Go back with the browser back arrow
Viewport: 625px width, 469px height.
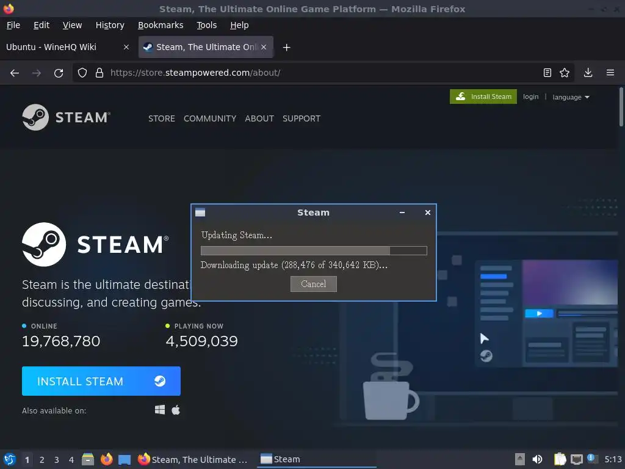[x=15, y=73]
